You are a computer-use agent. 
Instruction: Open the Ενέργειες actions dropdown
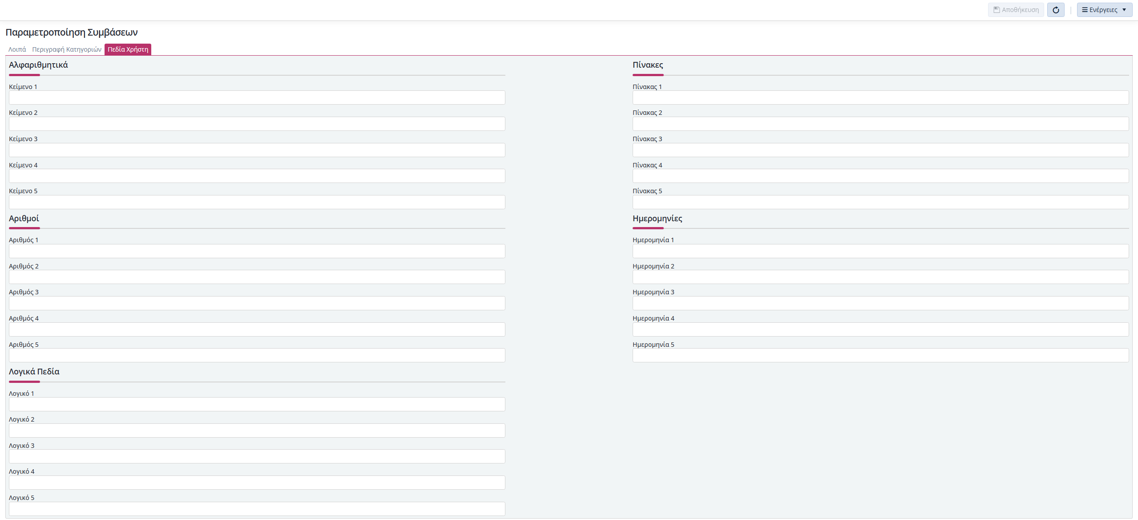click(x=1104, y=10)
